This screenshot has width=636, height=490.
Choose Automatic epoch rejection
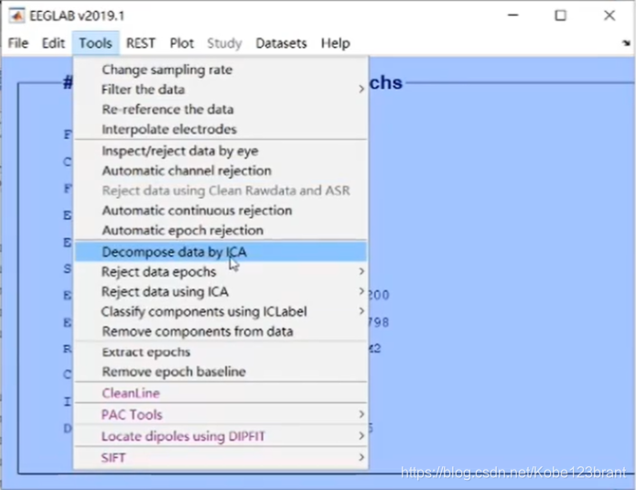[221, 230]
